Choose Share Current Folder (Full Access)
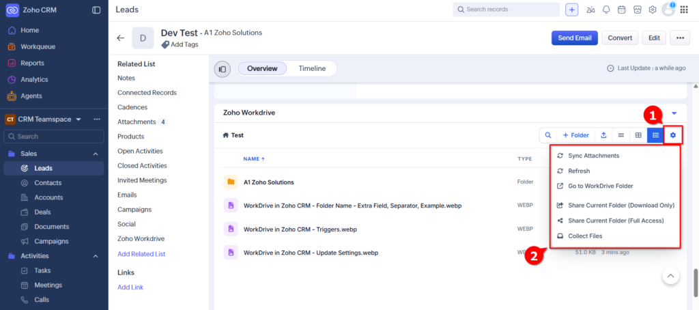 point(615,221)
